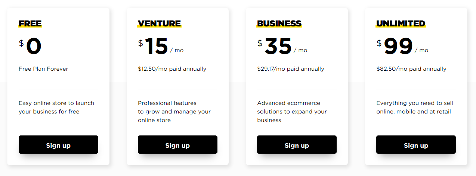Select "$12.50/mo paid annually" note
476x176 pixels.
(172, 69)
